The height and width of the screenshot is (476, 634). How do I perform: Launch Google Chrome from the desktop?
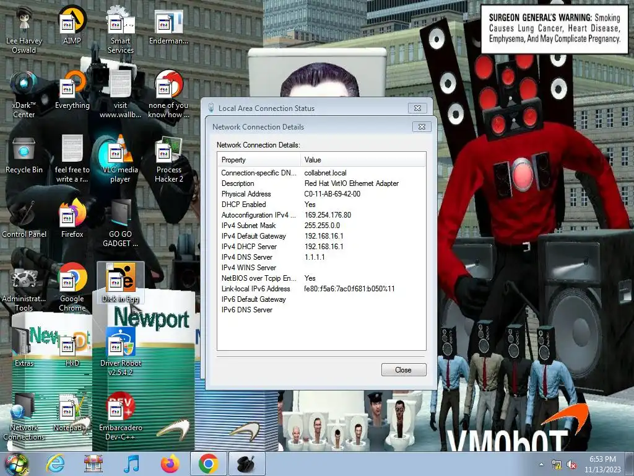(x=72, y=288)
